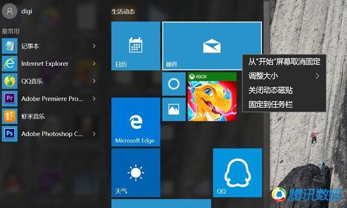Click the digi username text

[27, 12]
